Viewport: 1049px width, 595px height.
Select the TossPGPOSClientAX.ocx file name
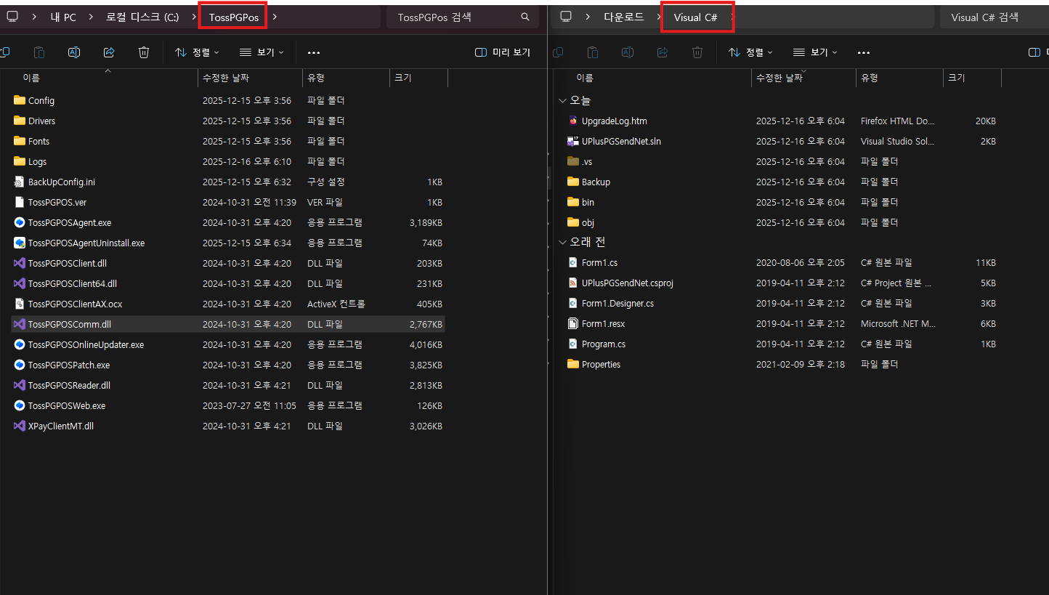pyautogui.click(x=76, y=304)
